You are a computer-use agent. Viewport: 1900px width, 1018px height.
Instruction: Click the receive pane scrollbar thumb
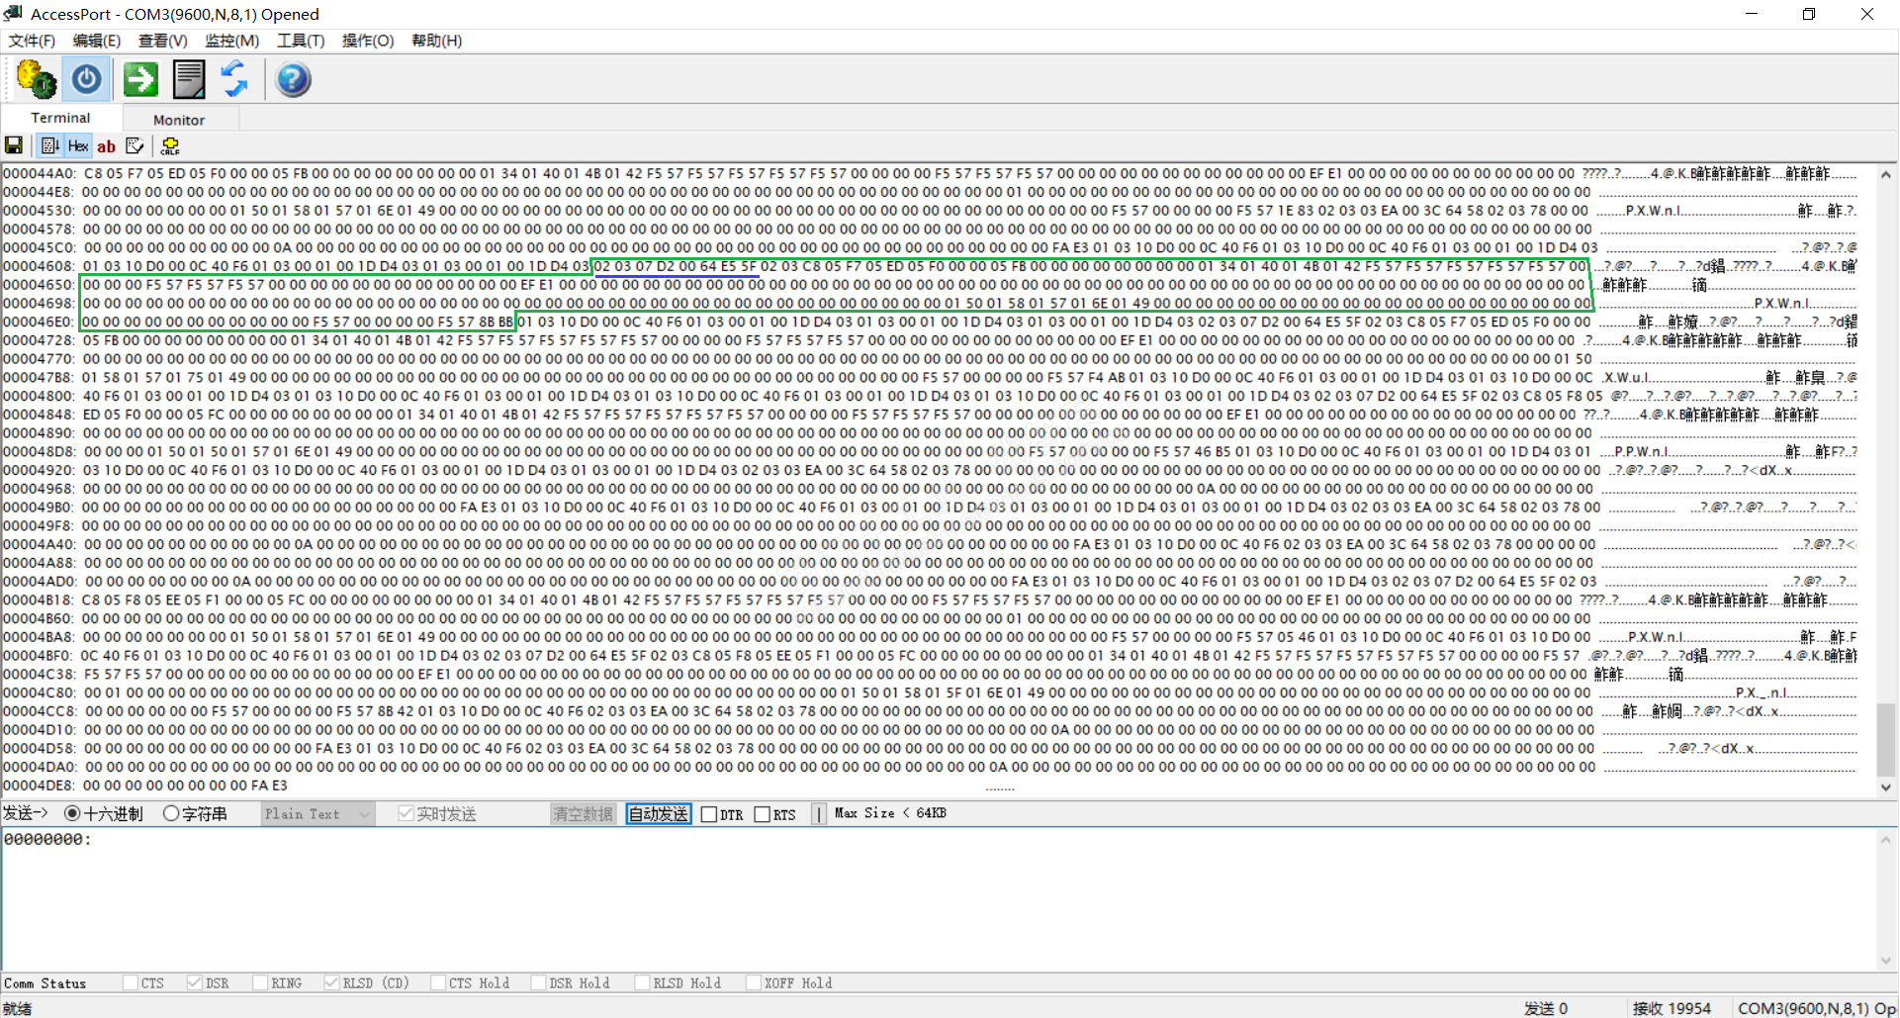tap(1886, 738)
